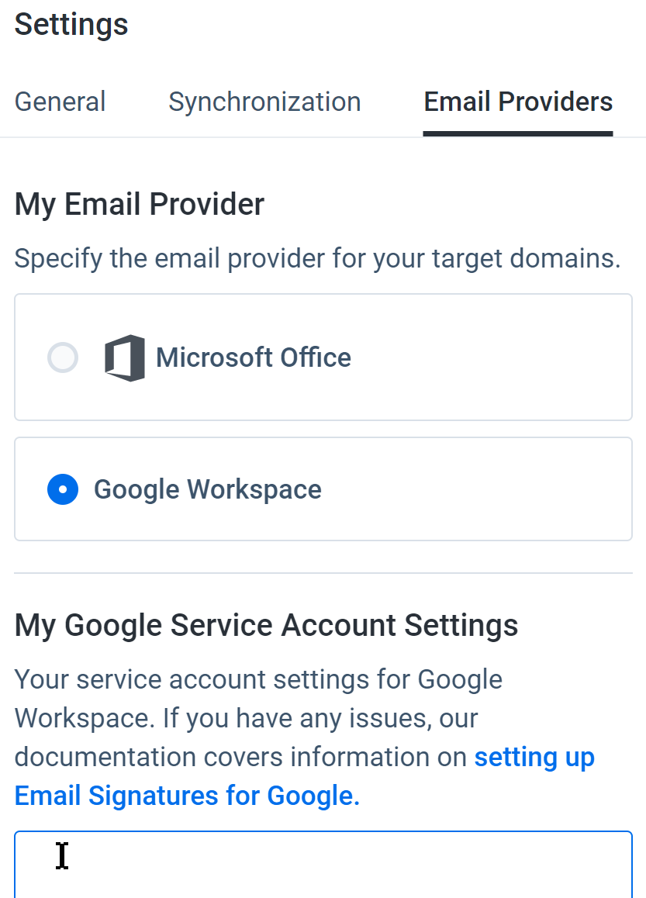Open the Email Providers tab
This screenshot has height=898, width=646.
pos(518,102)
